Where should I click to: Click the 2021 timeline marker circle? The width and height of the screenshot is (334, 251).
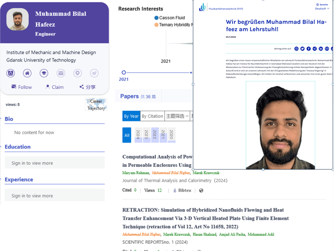(x=124, y=73)
